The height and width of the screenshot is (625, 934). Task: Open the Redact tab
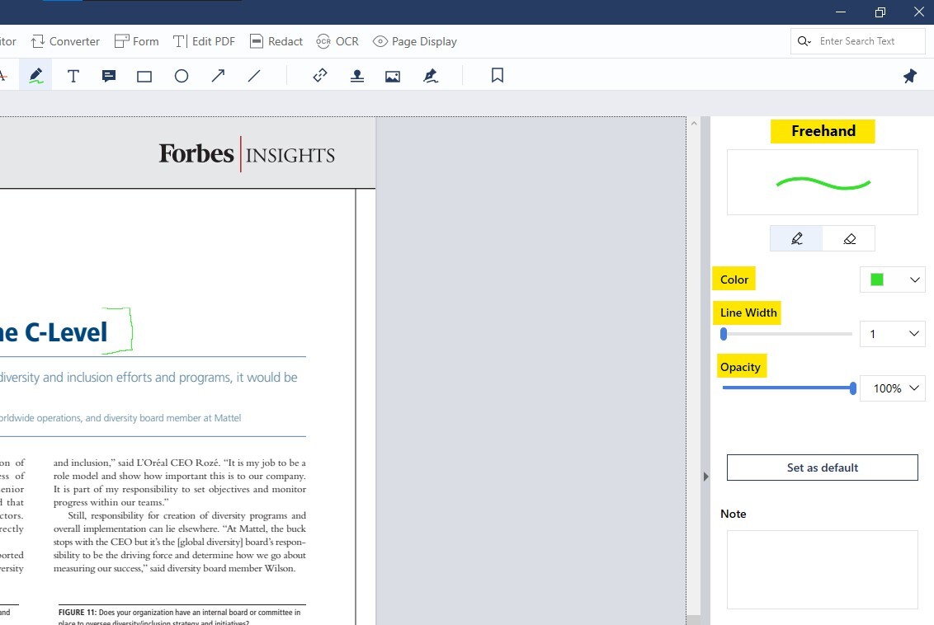point(276,41)
